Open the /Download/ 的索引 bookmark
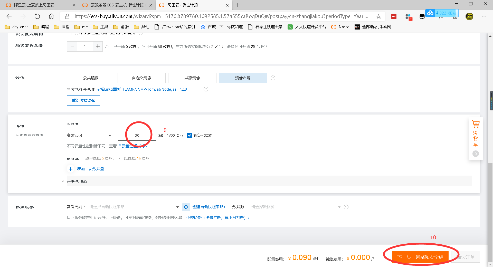 pyautogui.click(x=175, y=27)
